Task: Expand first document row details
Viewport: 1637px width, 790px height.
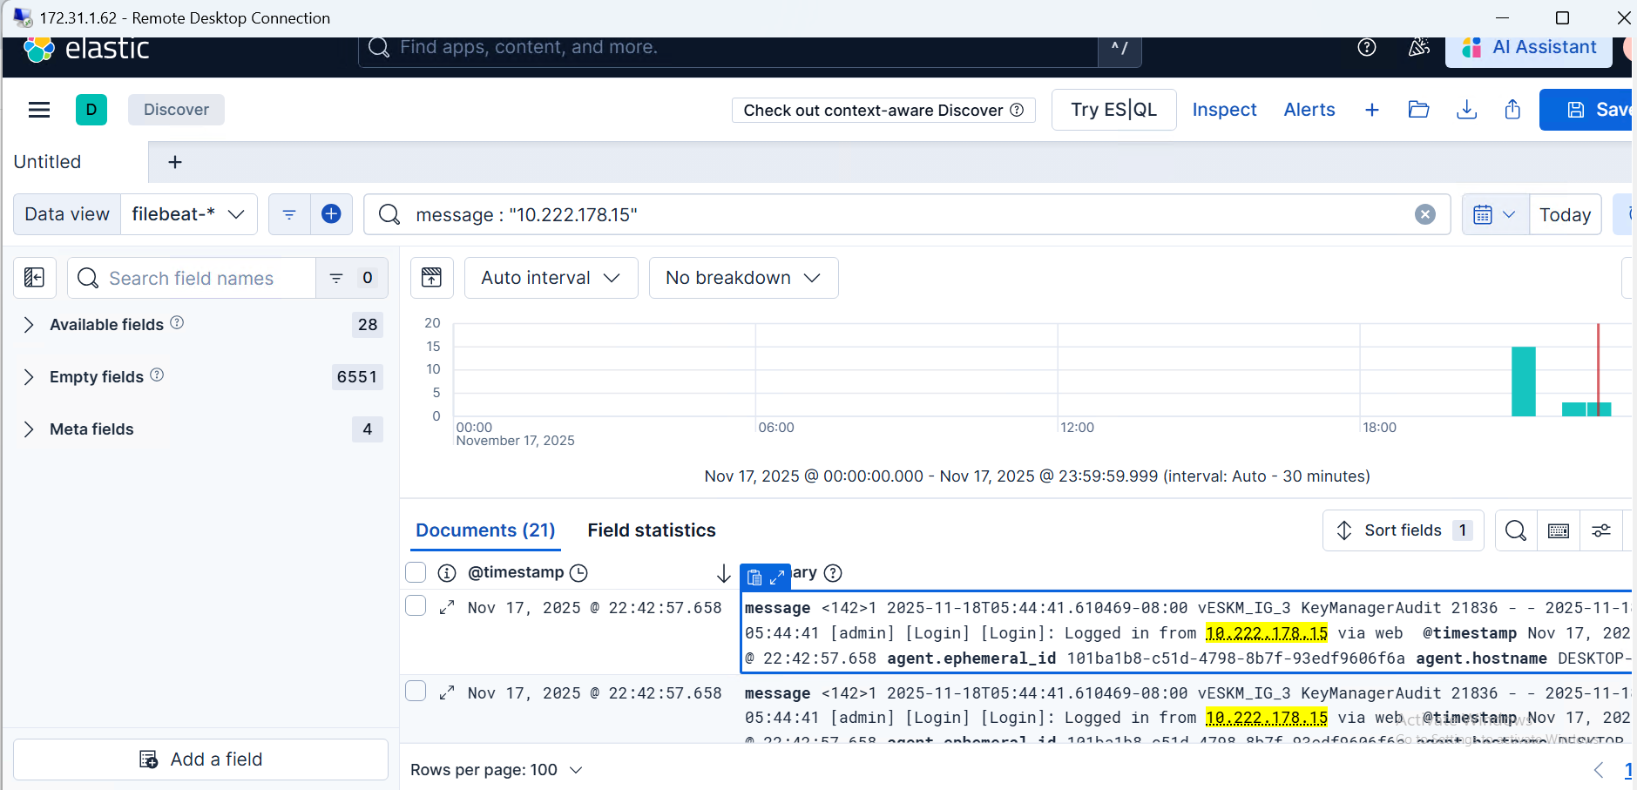Action: tap(447, 608)
